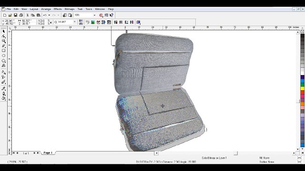The image size is (305, 171).
Task: Select the Zoom tool in toolbox
Action: 4,41
